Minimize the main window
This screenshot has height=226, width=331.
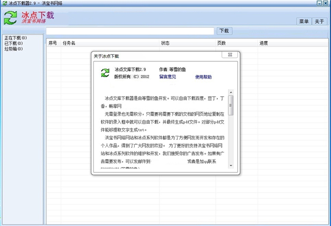(319, 3)
